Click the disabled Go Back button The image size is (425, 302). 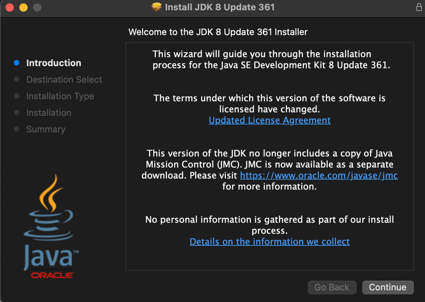(332, 288)
